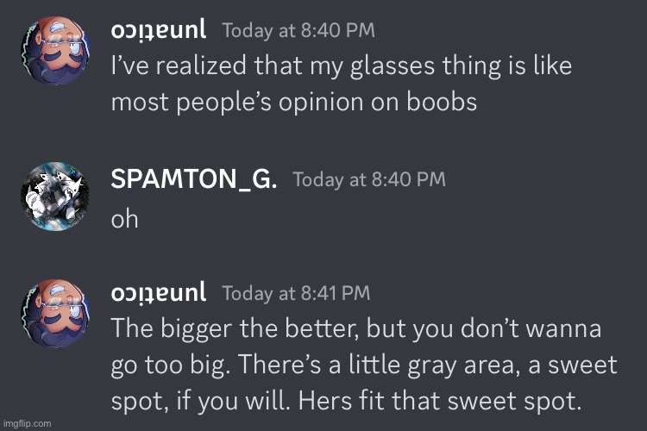Screen dimensions: 647x431
Task: Select the username on the 8:41 PM message
Action: (159, 293)
